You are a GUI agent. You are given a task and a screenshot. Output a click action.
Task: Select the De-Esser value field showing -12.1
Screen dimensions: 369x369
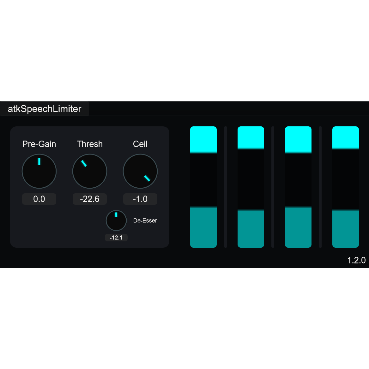[116, 238]
